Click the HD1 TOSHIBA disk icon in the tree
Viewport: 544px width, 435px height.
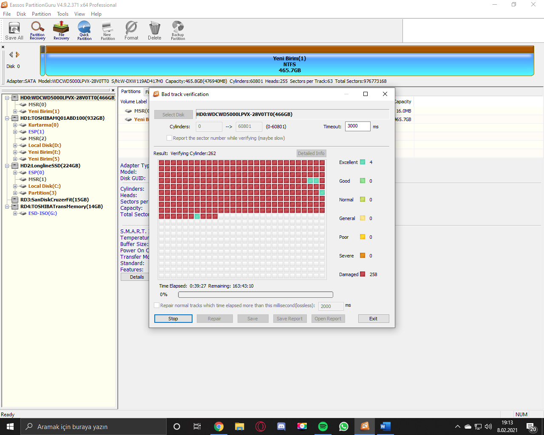[15, 118]
